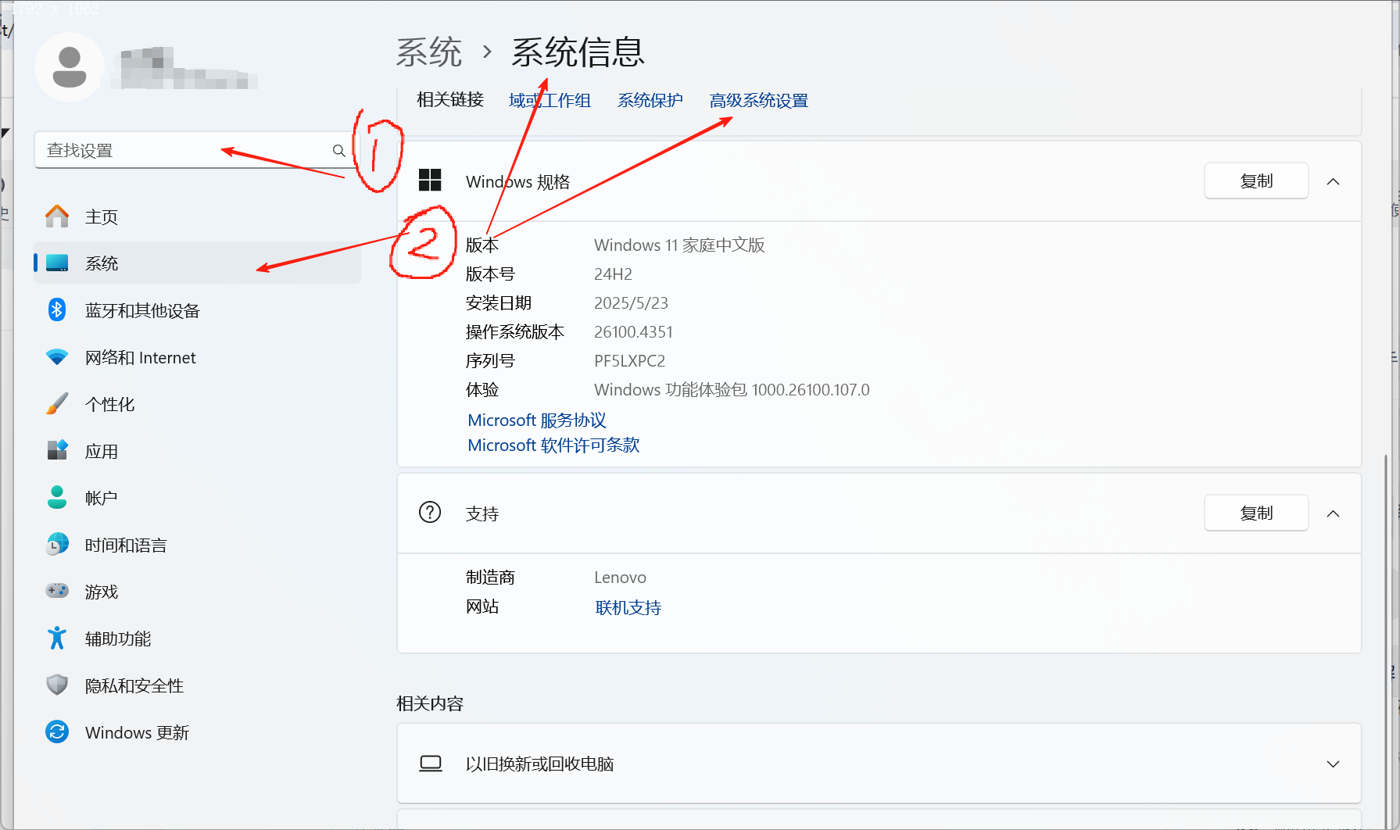Select 蓝牙和其他设备 in the sidebar
The image size is (1400, 830).
[x=197, y=310]
